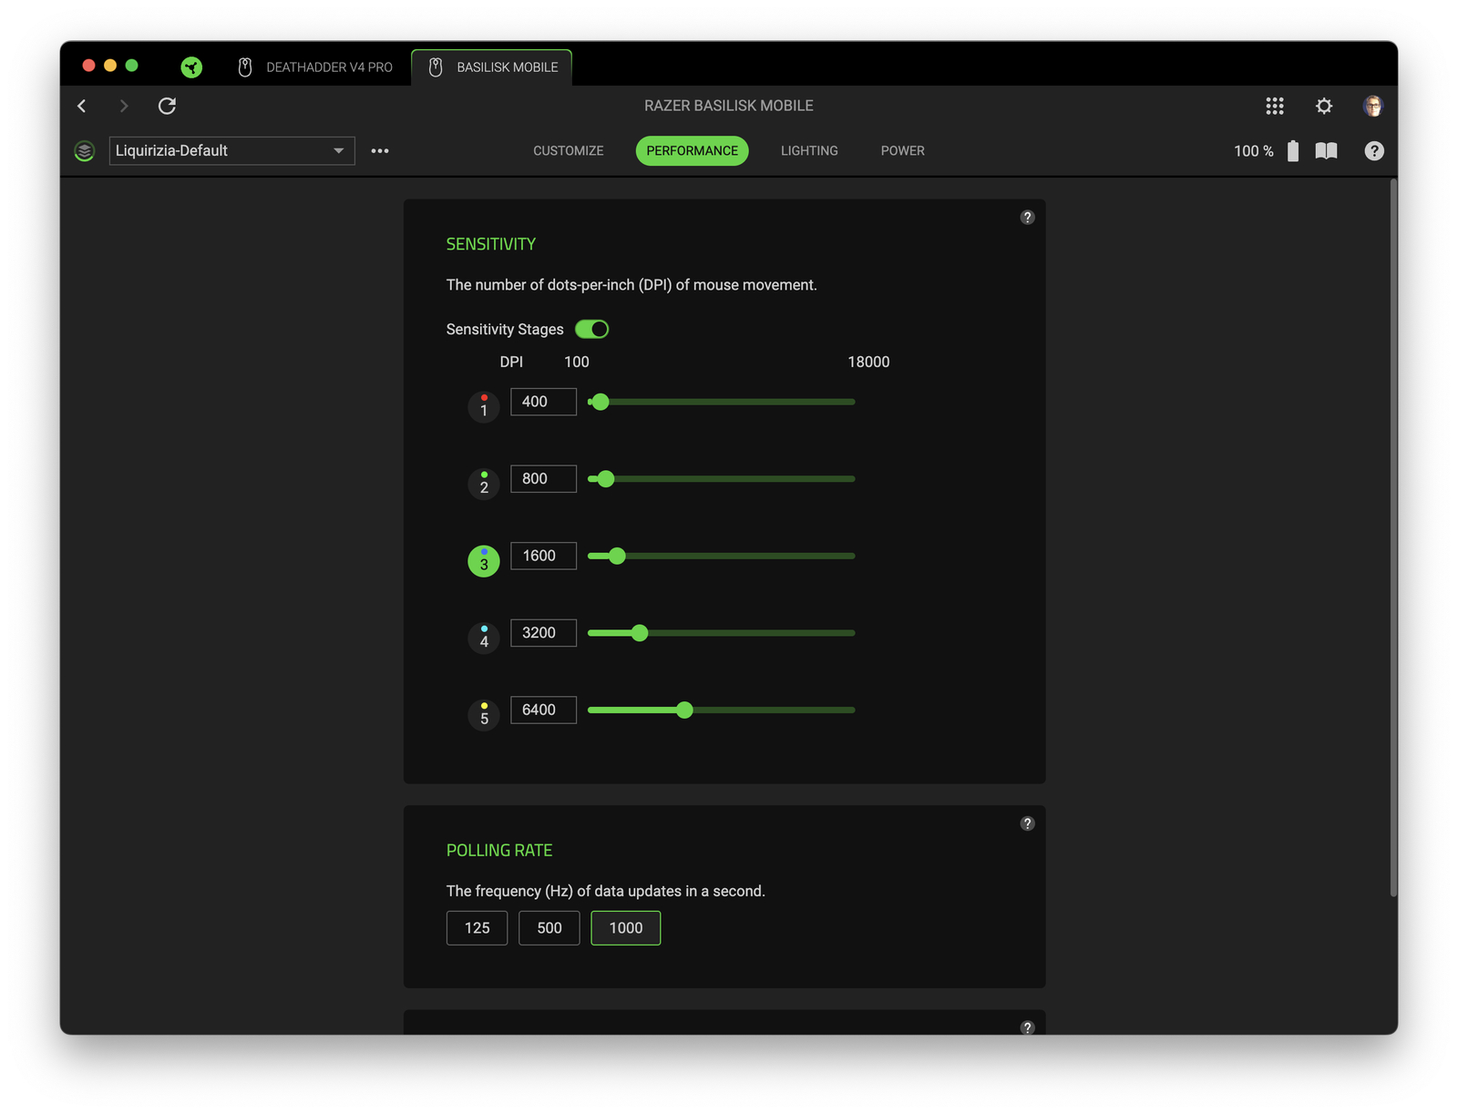Click the stage 3 DPI field showing 1600

[543, 556]
